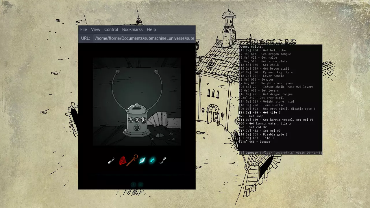The width and height of the screenshot is (370, 208).
Task: Select the '614 - Get dragon tongue' split line
Action: coord(265,54)
